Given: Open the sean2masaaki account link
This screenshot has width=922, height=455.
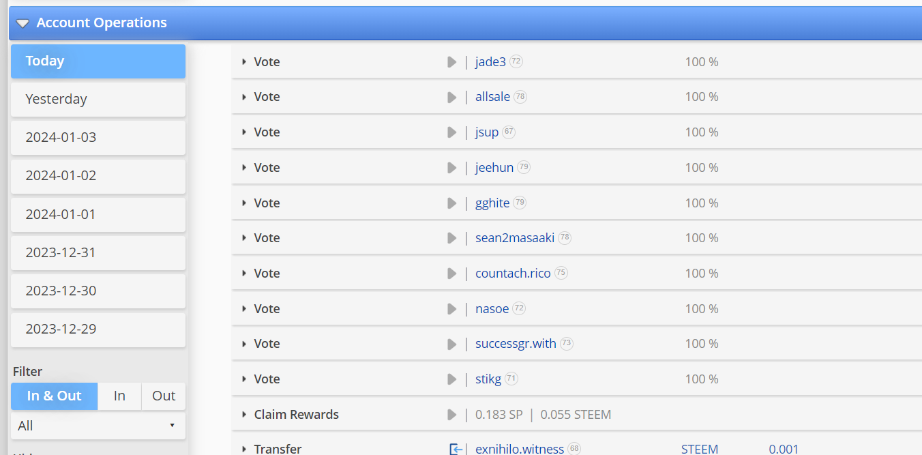Looking at the screenshot, I should tap(514, 238).
